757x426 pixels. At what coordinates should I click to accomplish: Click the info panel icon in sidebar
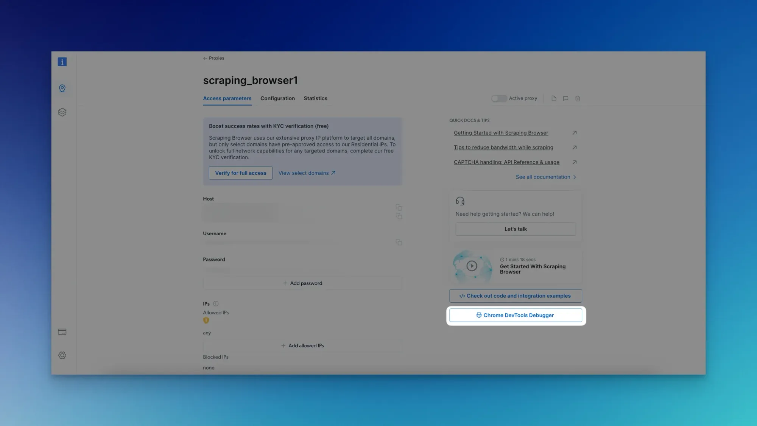(62, 62)
